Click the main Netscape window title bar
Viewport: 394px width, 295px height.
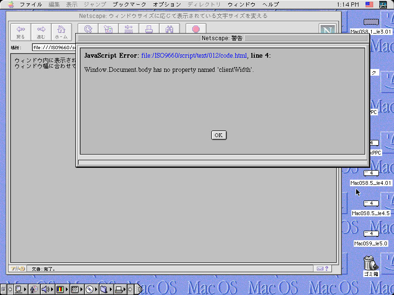[x=173, y=16]
